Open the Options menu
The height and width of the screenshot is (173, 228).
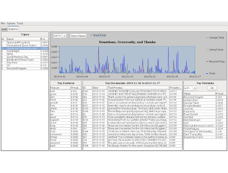pyautogui.click(x=11, y=23)
